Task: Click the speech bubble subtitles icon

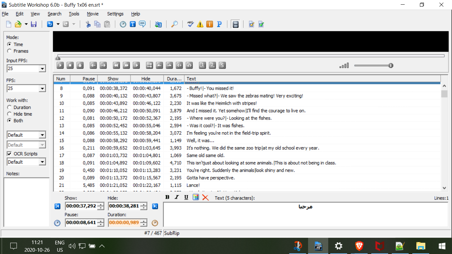Action: pos(142,24)
